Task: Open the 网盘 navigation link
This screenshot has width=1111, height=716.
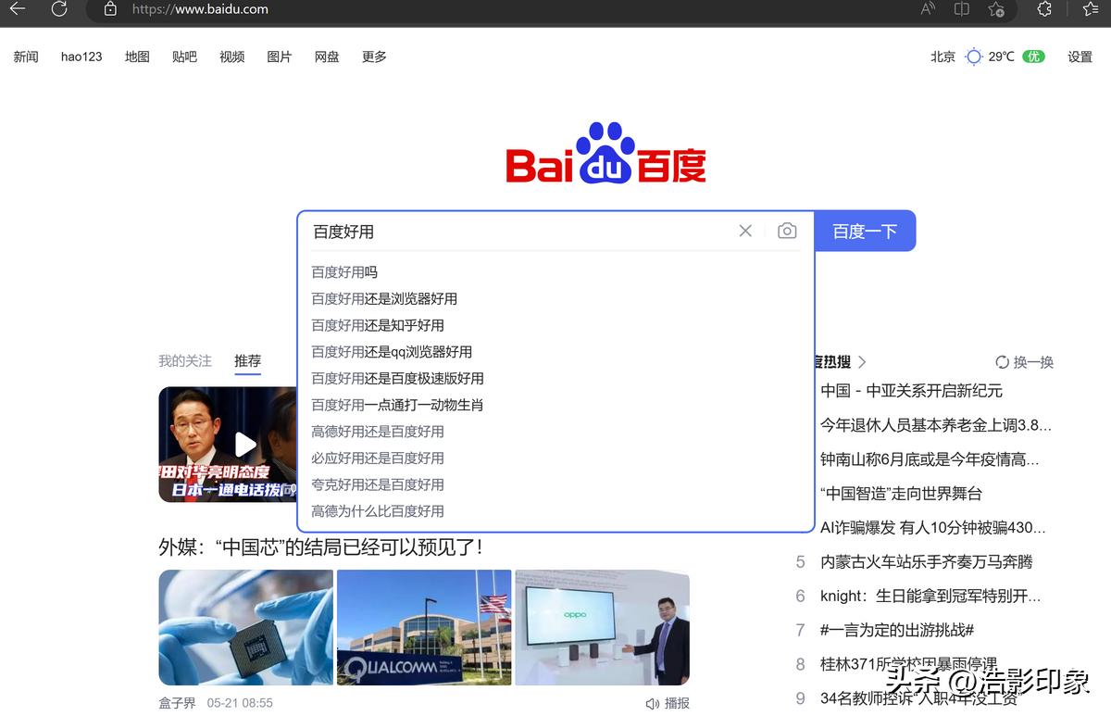Action: (326, 57)
